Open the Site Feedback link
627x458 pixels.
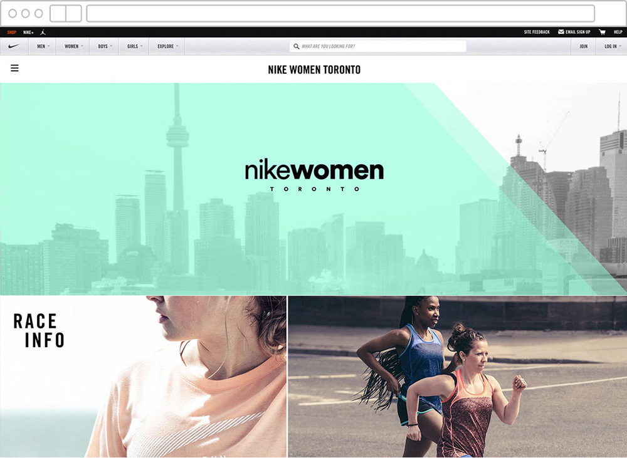tap(537, 32)
